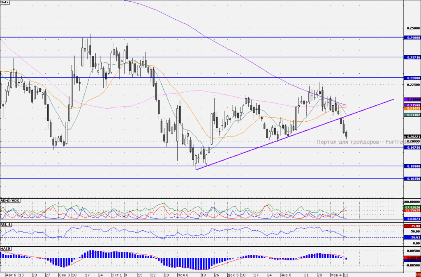Click the RSI 9 indicator label
The height and width of the screenshot is (277, 421).
pyautogui.click(x=6, y=225)
